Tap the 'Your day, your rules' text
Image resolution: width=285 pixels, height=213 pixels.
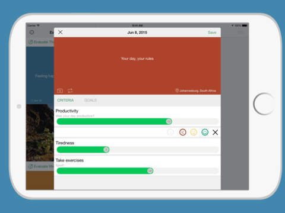pyautogui.click(x=137, y=59)
